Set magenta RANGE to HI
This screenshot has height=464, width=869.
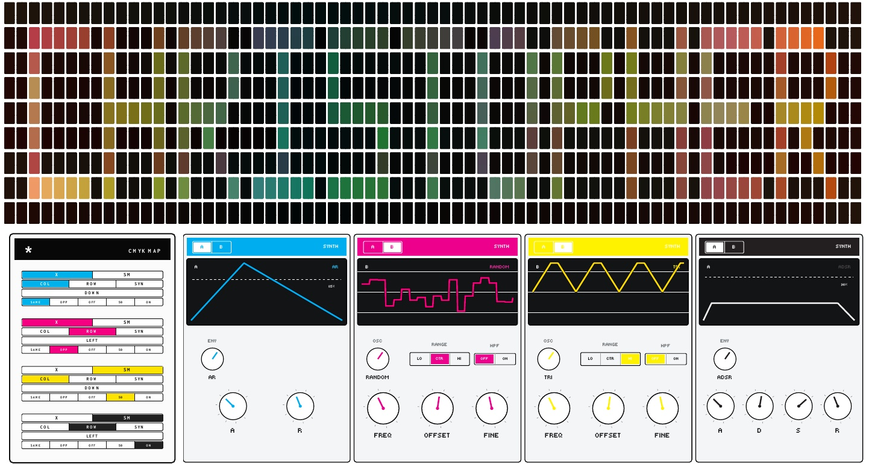[459, 359]
